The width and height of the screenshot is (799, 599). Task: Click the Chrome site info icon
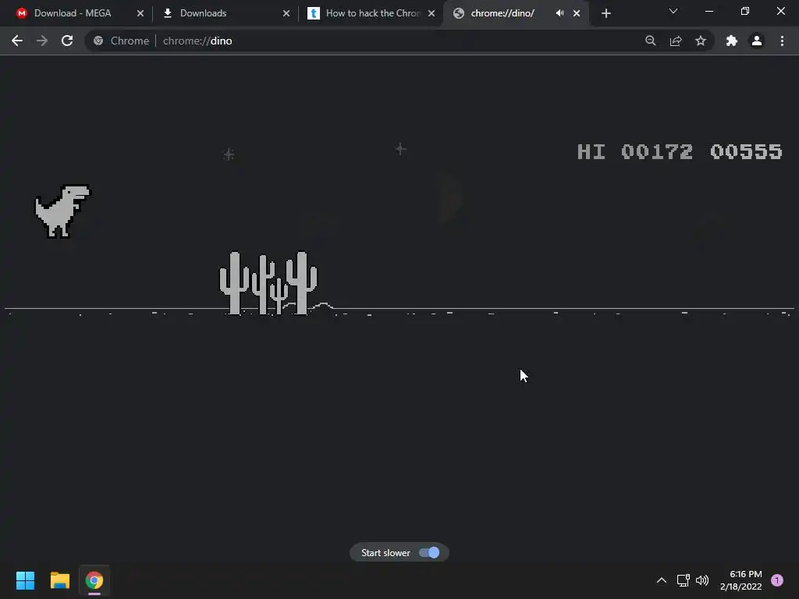(x=98, y=41)
